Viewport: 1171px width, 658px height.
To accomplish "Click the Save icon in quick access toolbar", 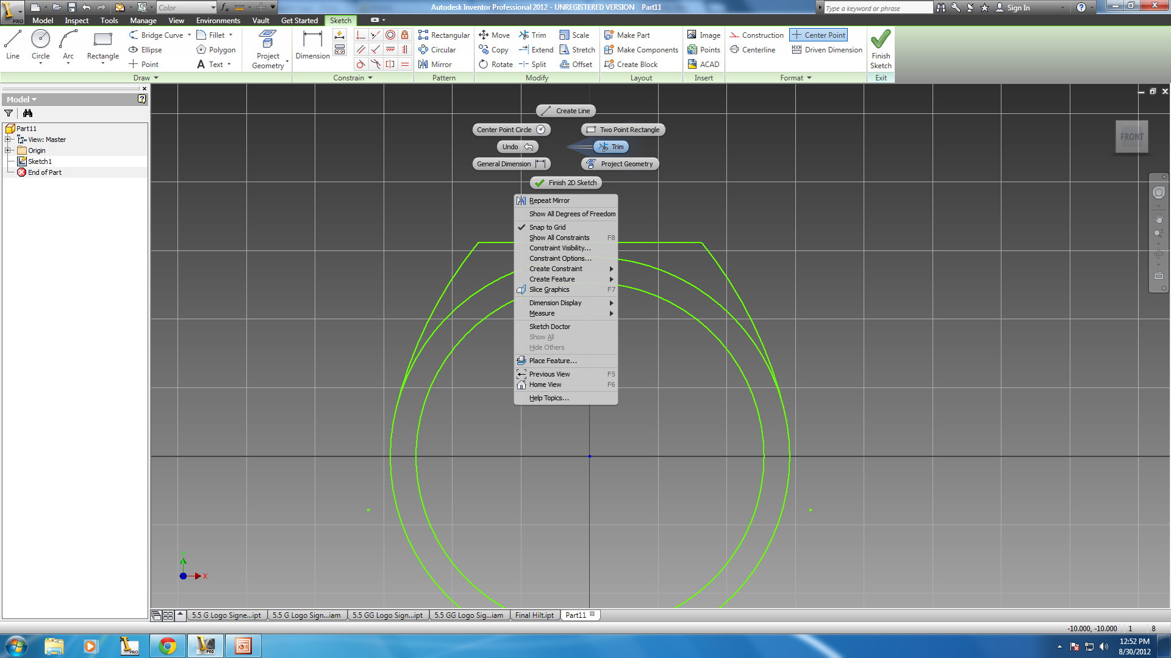I will (x=71, y=7).
